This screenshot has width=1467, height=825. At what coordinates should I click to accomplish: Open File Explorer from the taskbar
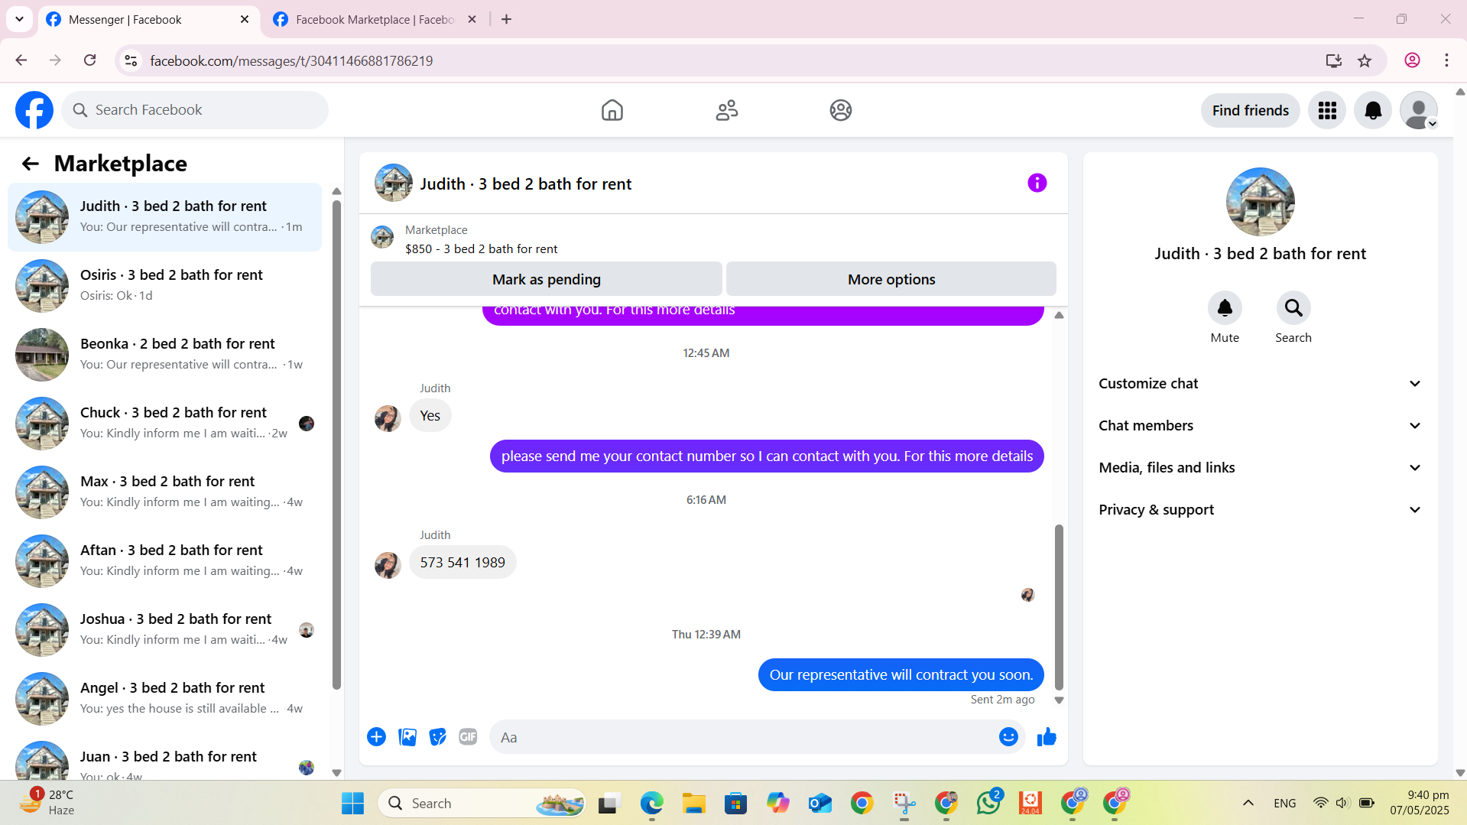point(693,803)
